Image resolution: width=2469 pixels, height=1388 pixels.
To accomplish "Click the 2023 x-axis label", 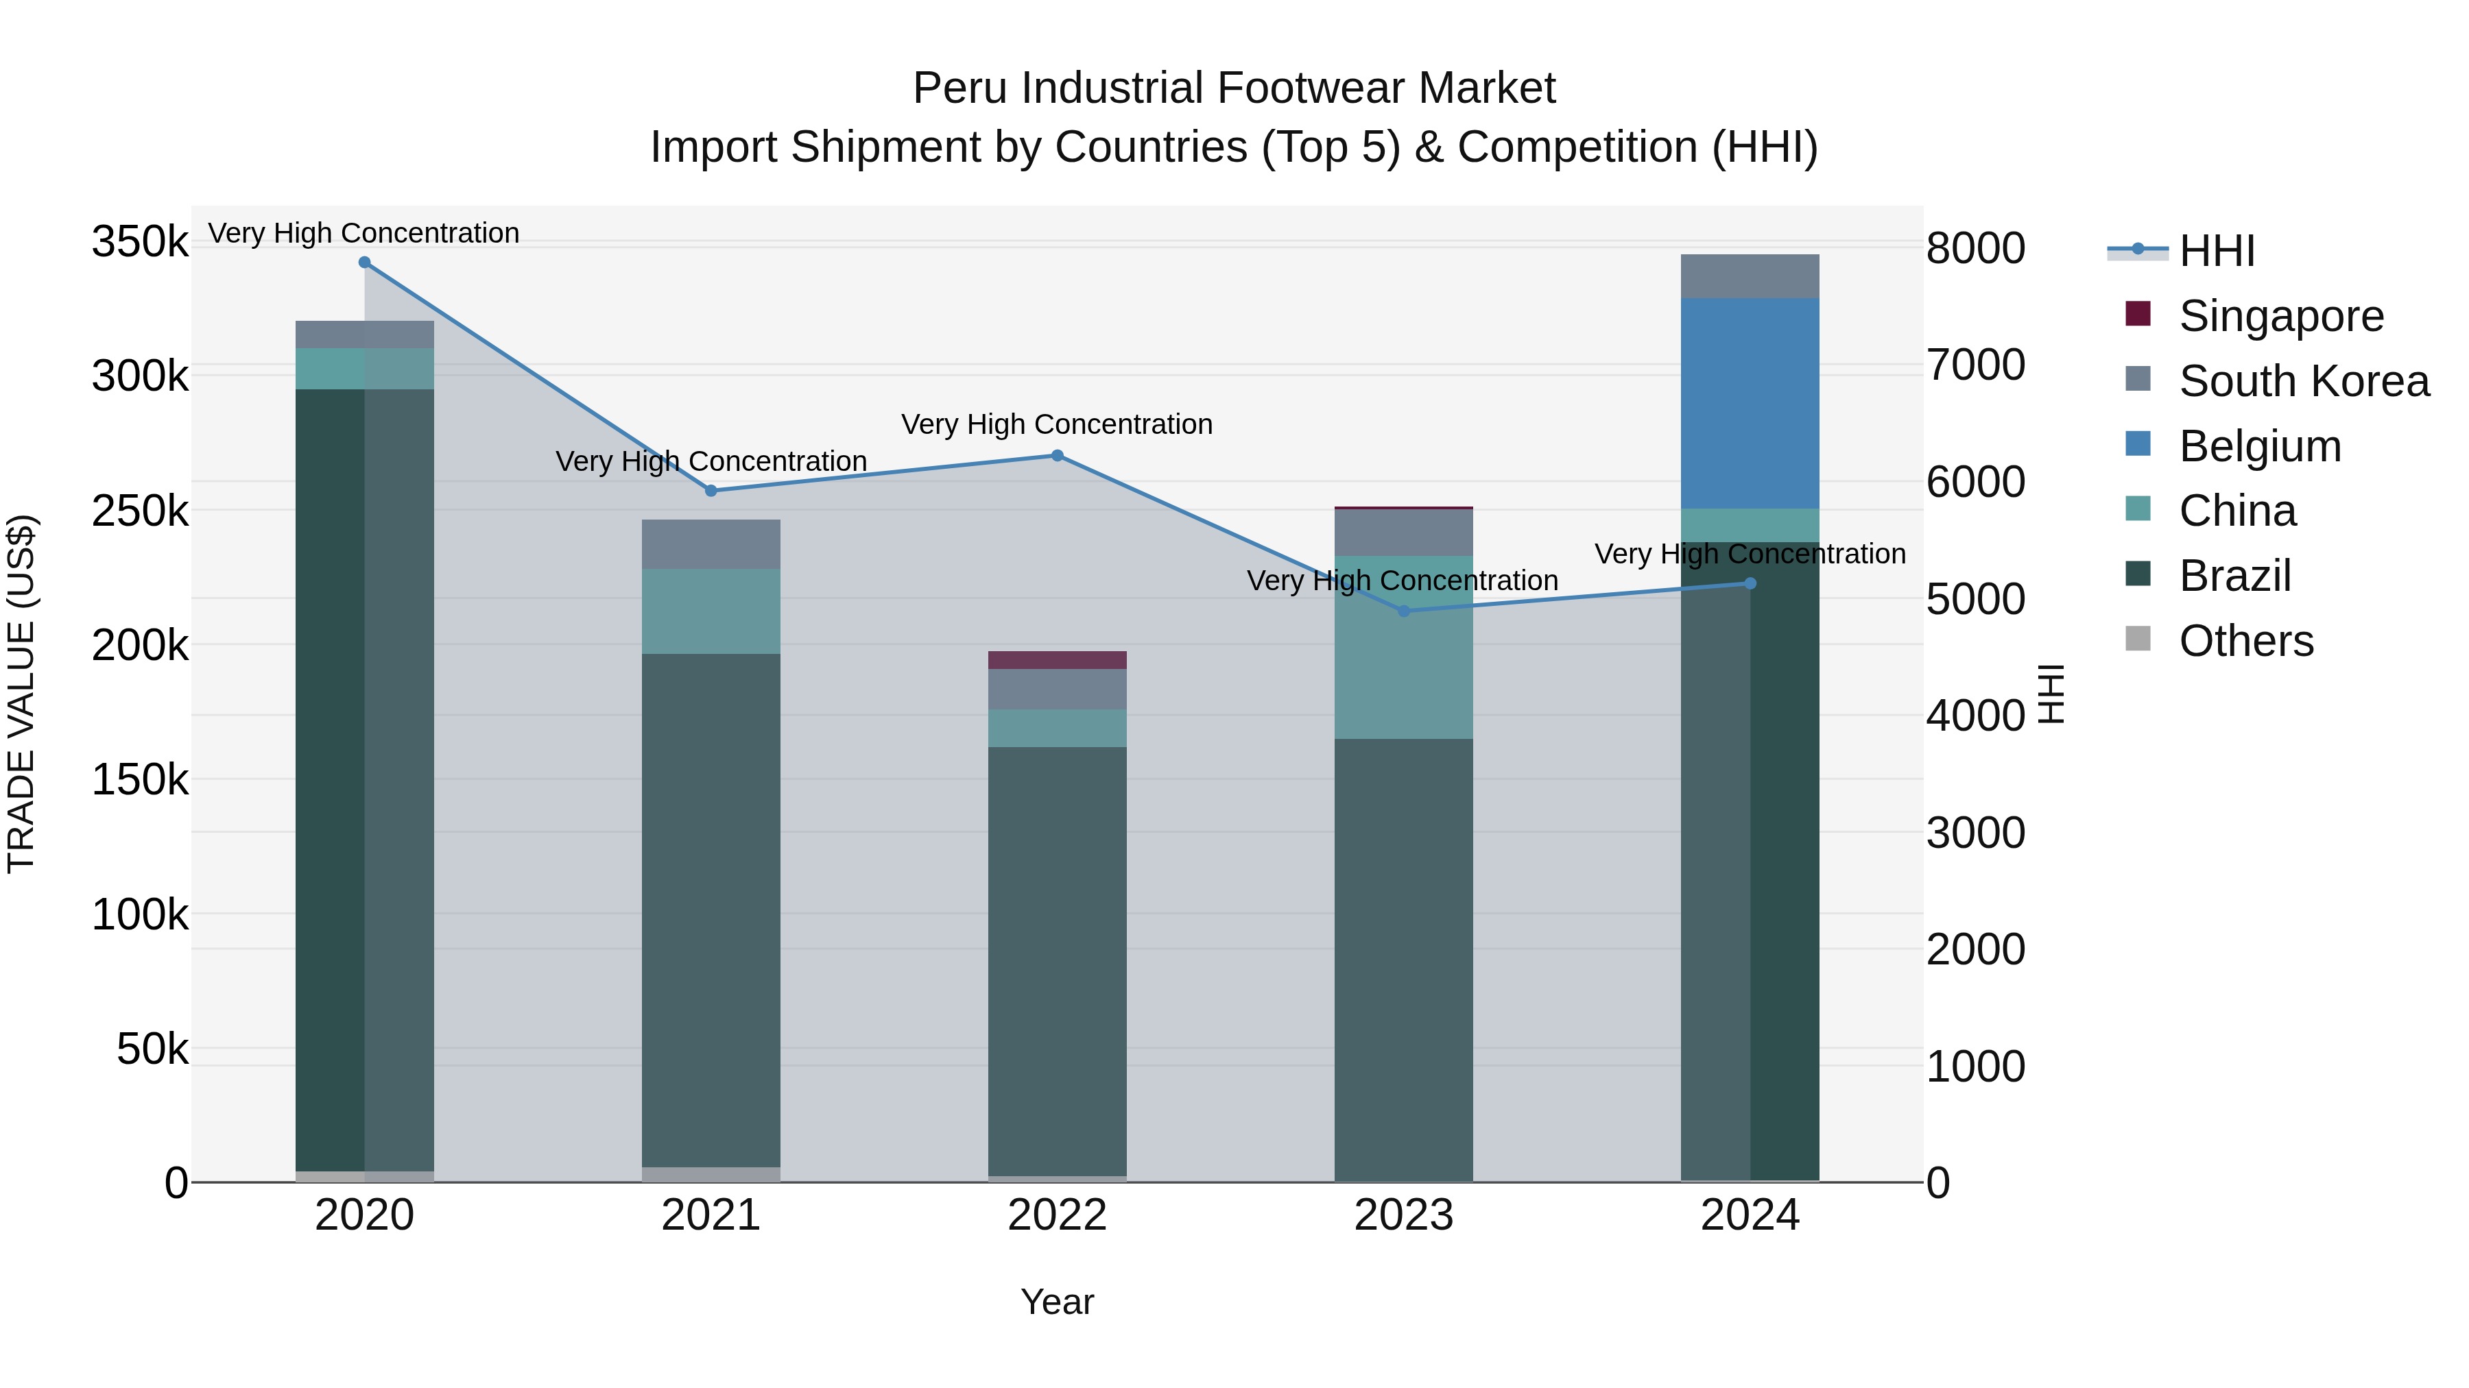I will pos(1404,1215).
